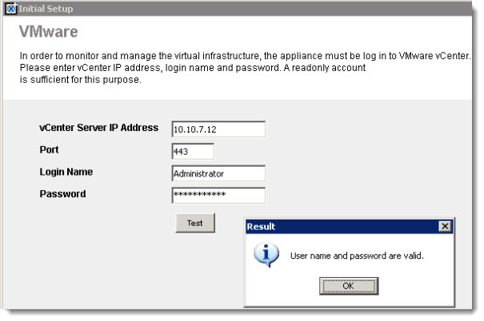
Task: Click the 'Login Name' label
Action: (x=66, y=172)
